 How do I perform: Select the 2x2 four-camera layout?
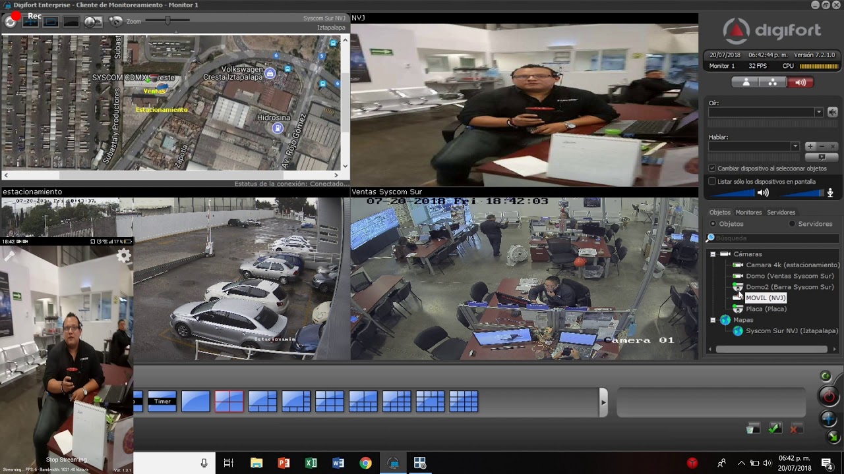(x=229, y=402)
